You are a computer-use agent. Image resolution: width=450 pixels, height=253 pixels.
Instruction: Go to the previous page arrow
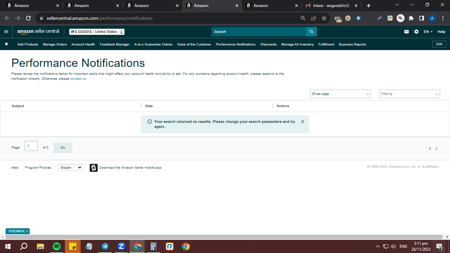pos(430,149)
